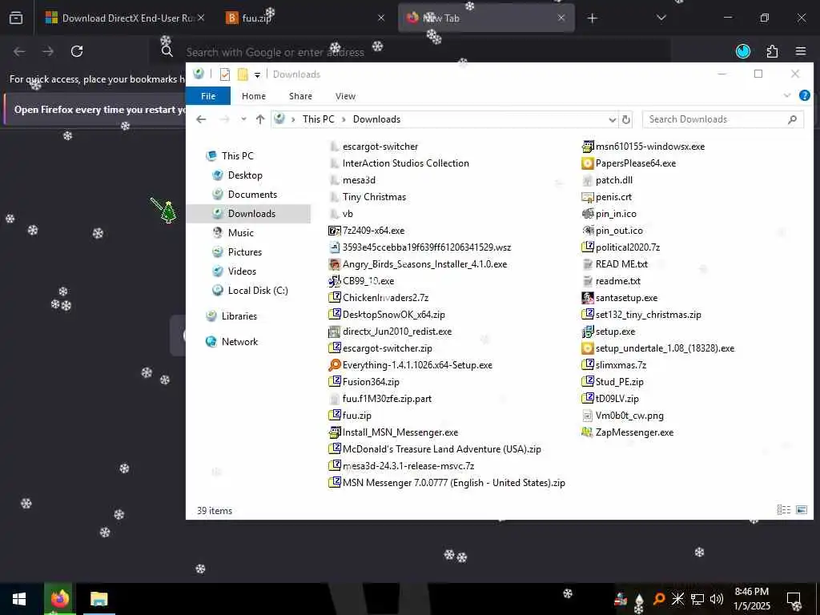Open the Home ribbon tab

pos(254,96)
